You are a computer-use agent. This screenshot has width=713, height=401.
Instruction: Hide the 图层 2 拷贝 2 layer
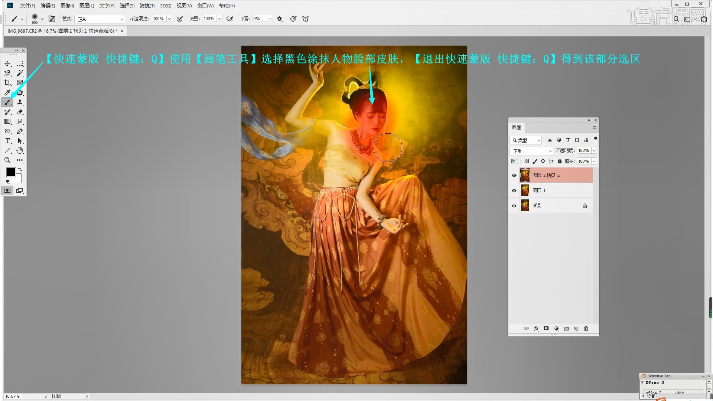514,175
